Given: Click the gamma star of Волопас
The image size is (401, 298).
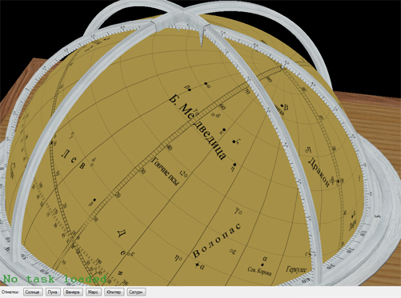Looking at the screenshot, I should 240,213.
